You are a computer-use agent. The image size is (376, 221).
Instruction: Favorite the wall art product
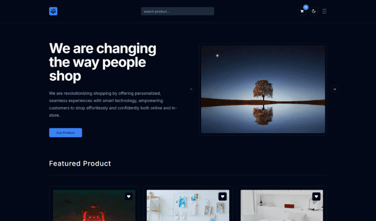222,197
